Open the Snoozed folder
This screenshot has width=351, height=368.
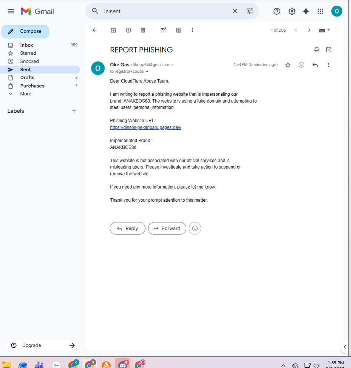tap(40, 61)
